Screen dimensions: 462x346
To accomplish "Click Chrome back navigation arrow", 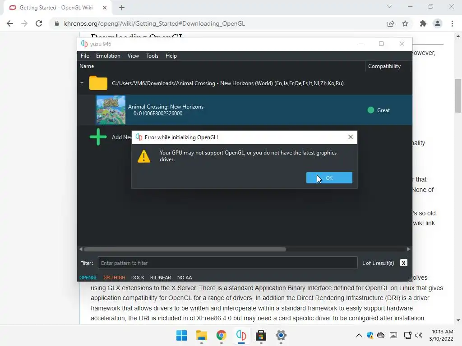I will point(10,23).
